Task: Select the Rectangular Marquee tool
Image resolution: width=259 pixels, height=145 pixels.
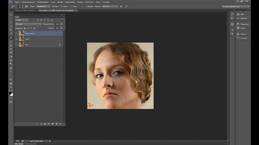Action: [x=11, y=19]
